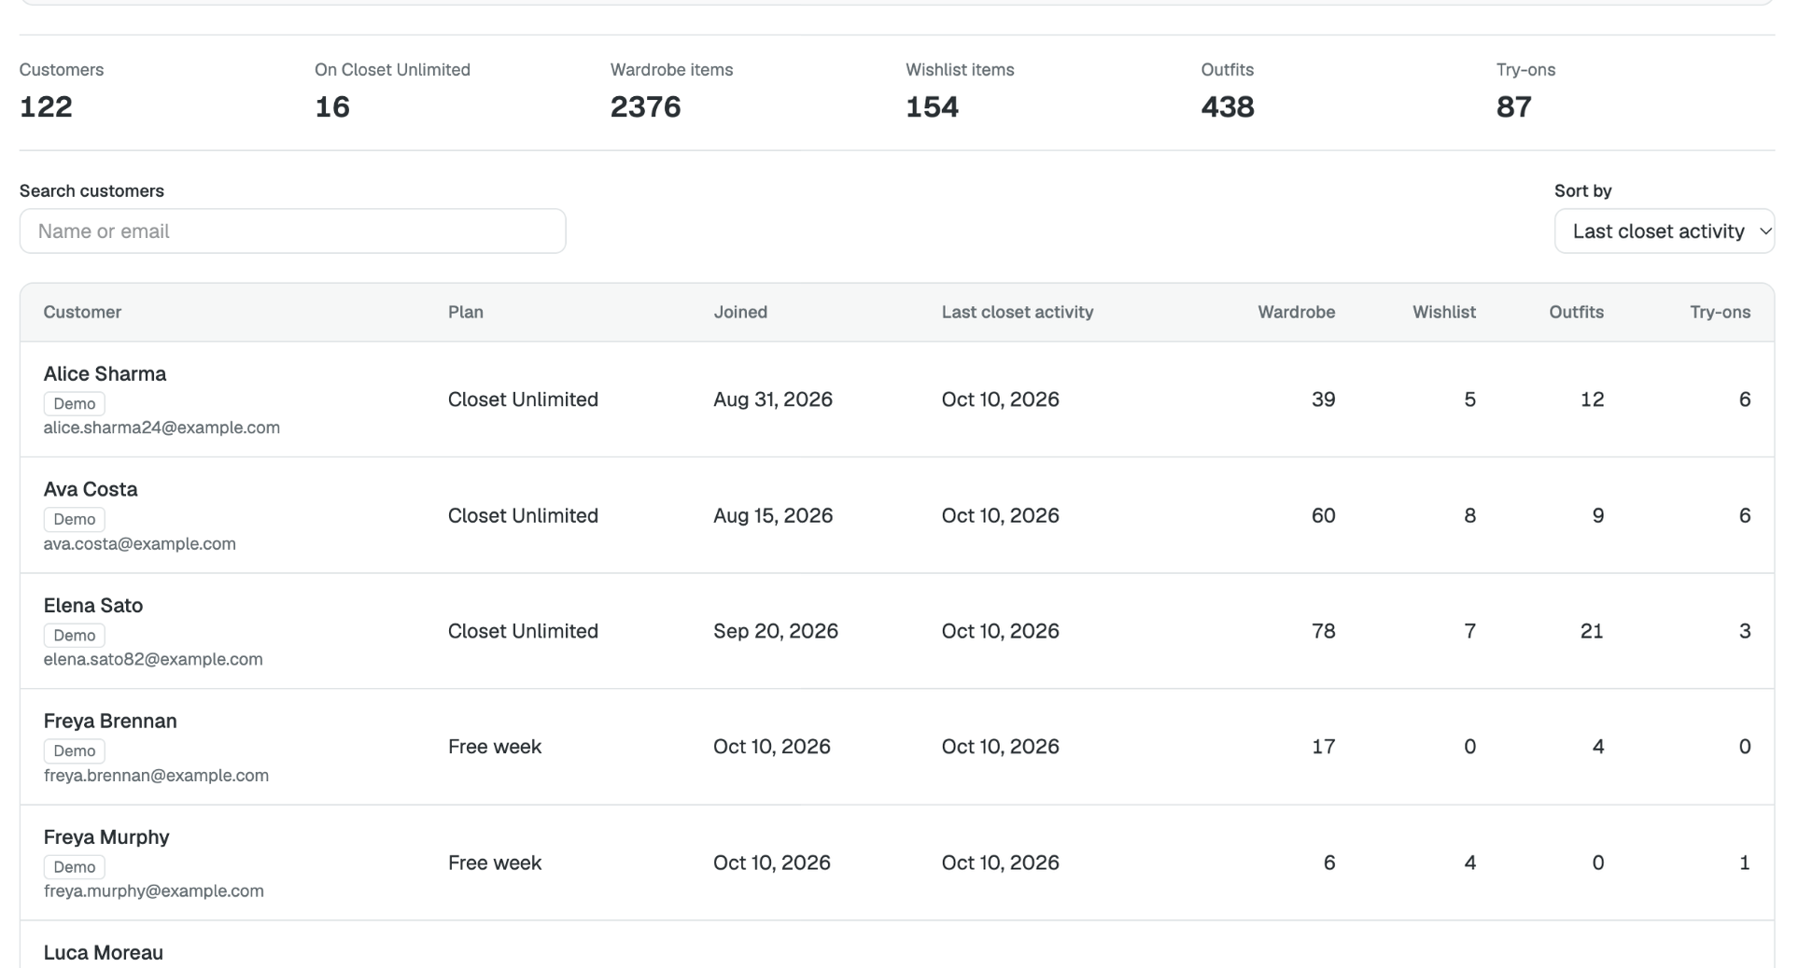Click the On Closet Unlimited 16 stat
Viewport: 1813px width, 968px height.
(x=392, y=92)
